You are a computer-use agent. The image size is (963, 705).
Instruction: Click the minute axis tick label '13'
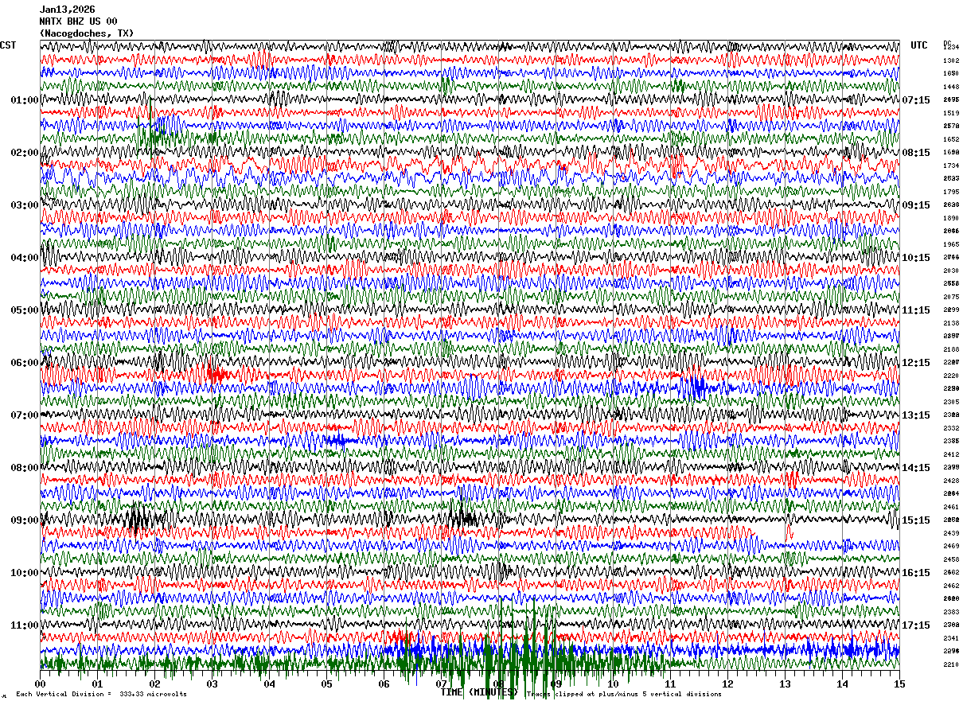tap(785, 684)
